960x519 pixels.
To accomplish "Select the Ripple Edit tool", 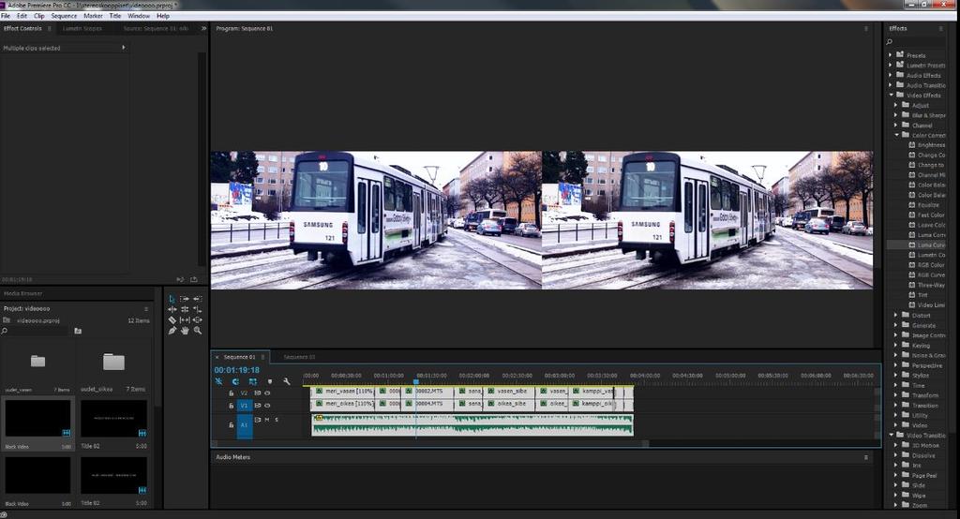I will 172,310.
